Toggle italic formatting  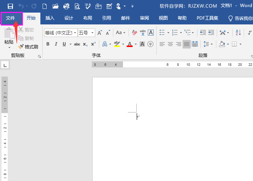pos(56,44)
